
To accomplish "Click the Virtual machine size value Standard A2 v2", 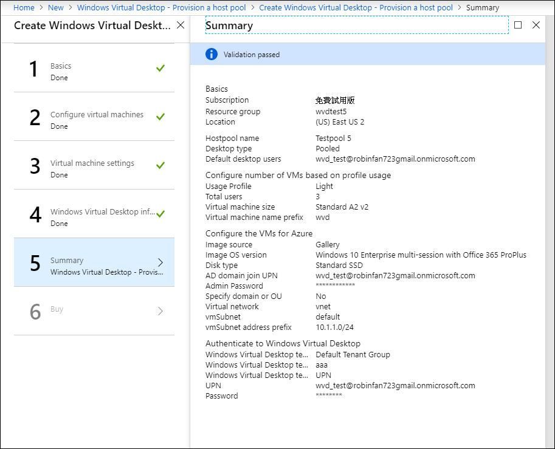I will click(342, 207).
